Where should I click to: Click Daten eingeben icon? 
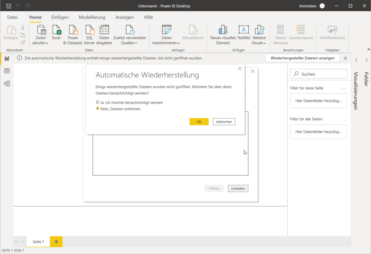tap(104, 30)
